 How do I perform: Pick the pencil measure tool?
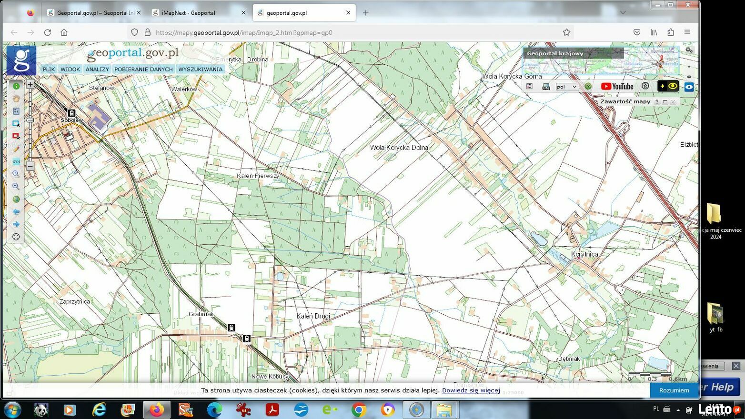click(x=16, y=149)
